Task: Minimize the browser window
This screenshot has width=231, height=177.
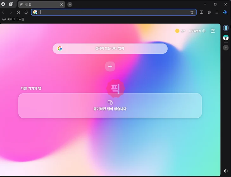Action: tap(205, 4)
